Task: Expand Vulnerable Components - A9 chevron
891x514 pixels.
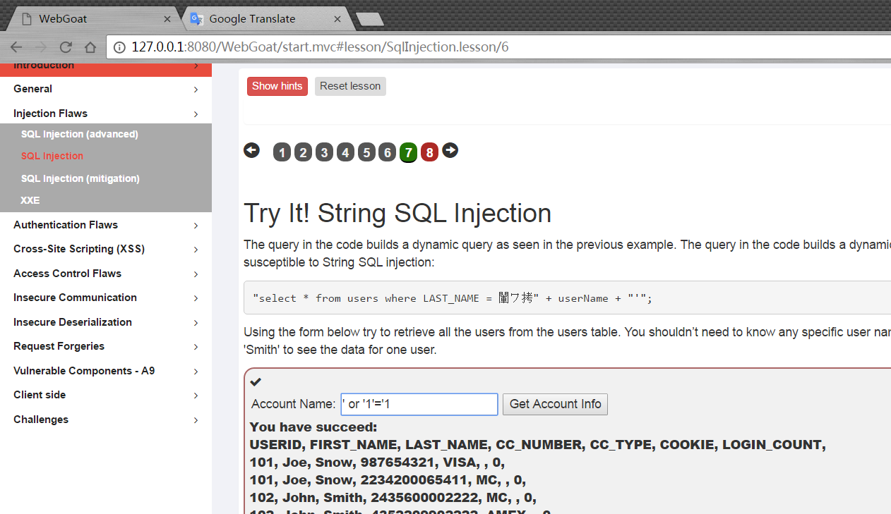Action: [196, 372]
